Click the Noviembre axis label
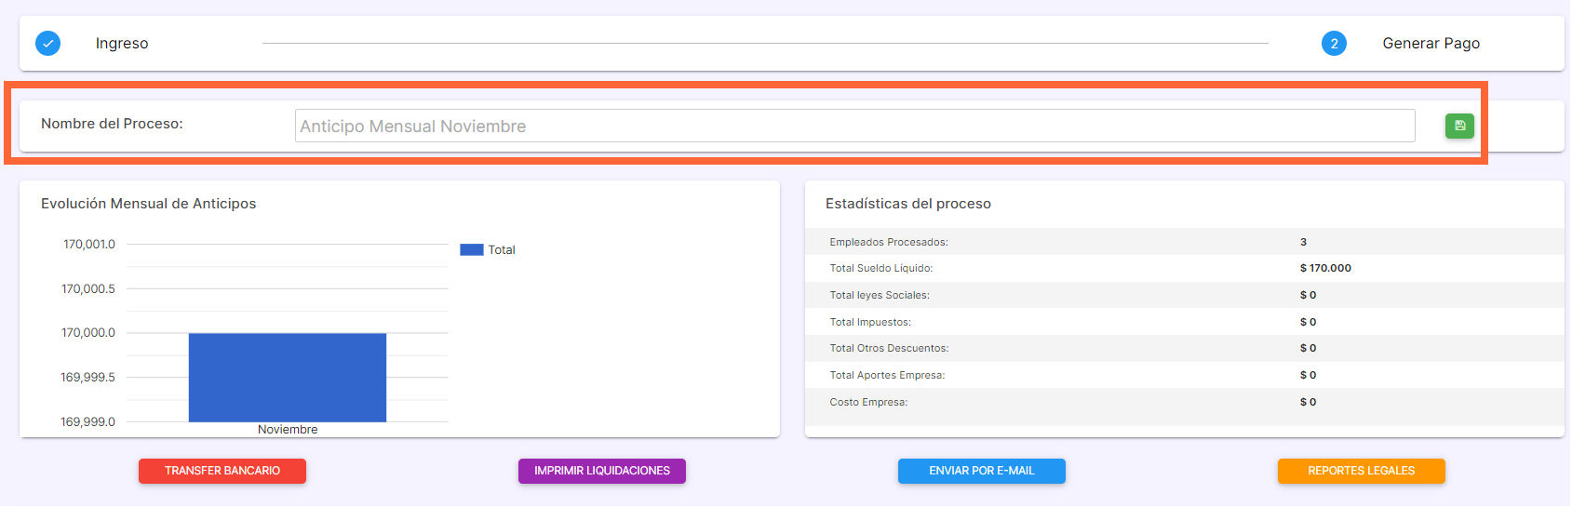Image resolution: width=1572 pixels, height=507 pixels. pyautogui.click(x=288, y=429)
